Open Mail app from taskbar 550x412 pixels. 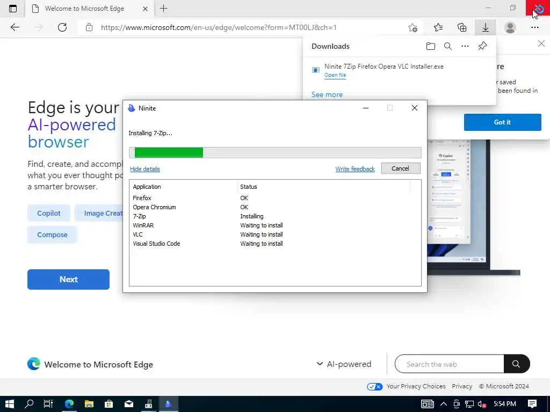pyautogui.click(x=129, y=404)
